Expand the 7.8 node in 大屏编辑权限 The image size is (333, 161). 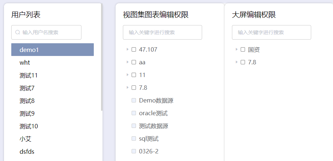(237, 62)
